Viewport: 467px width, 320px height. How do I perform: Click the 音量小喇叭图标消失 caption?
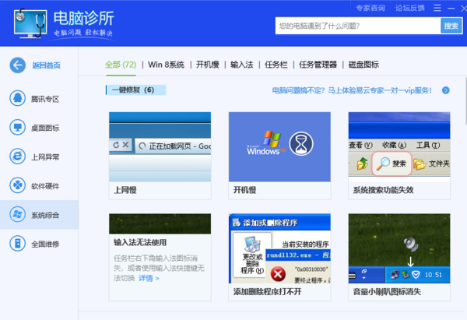point(387,292)
